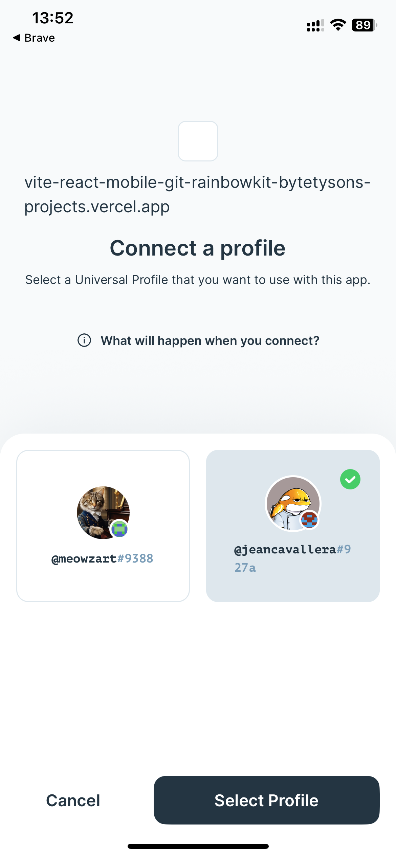Viewport: 396px width, 857px height.
Task: Cancel the profile connection
Action: [72, 800]
